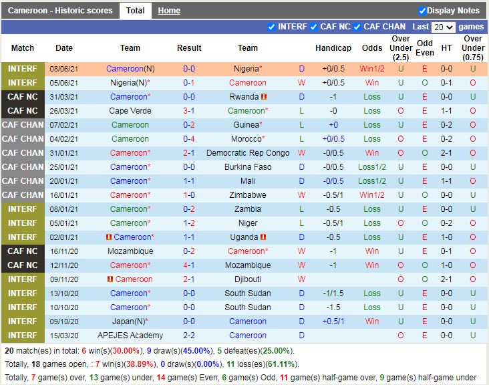This screenshot has width=489, height=385.
Task: Open the Cape Verde team link
Action: pyautogui.click(x=130, y=111)
